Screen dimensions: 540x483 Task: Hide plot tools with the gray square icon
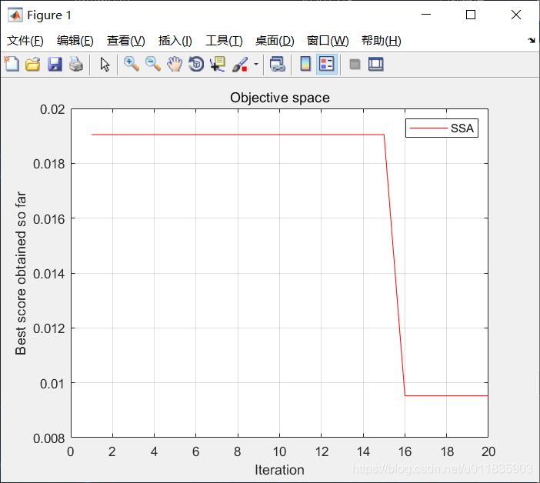[x=355, y=64]
